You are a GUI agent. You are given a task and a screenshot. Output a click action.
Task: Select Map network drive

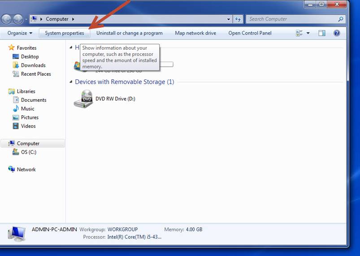click(x=195, y=33)
